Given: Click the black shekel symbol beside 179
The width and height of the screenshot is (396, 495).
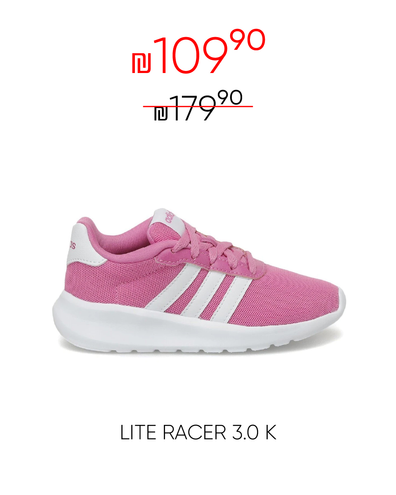Looking at the screenshot, I should [x=161, y=114].
